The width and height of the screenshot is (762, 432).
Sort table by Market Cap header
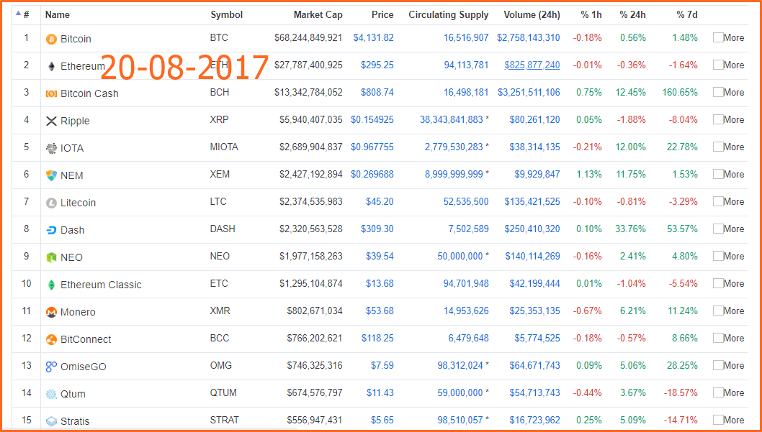318,15
